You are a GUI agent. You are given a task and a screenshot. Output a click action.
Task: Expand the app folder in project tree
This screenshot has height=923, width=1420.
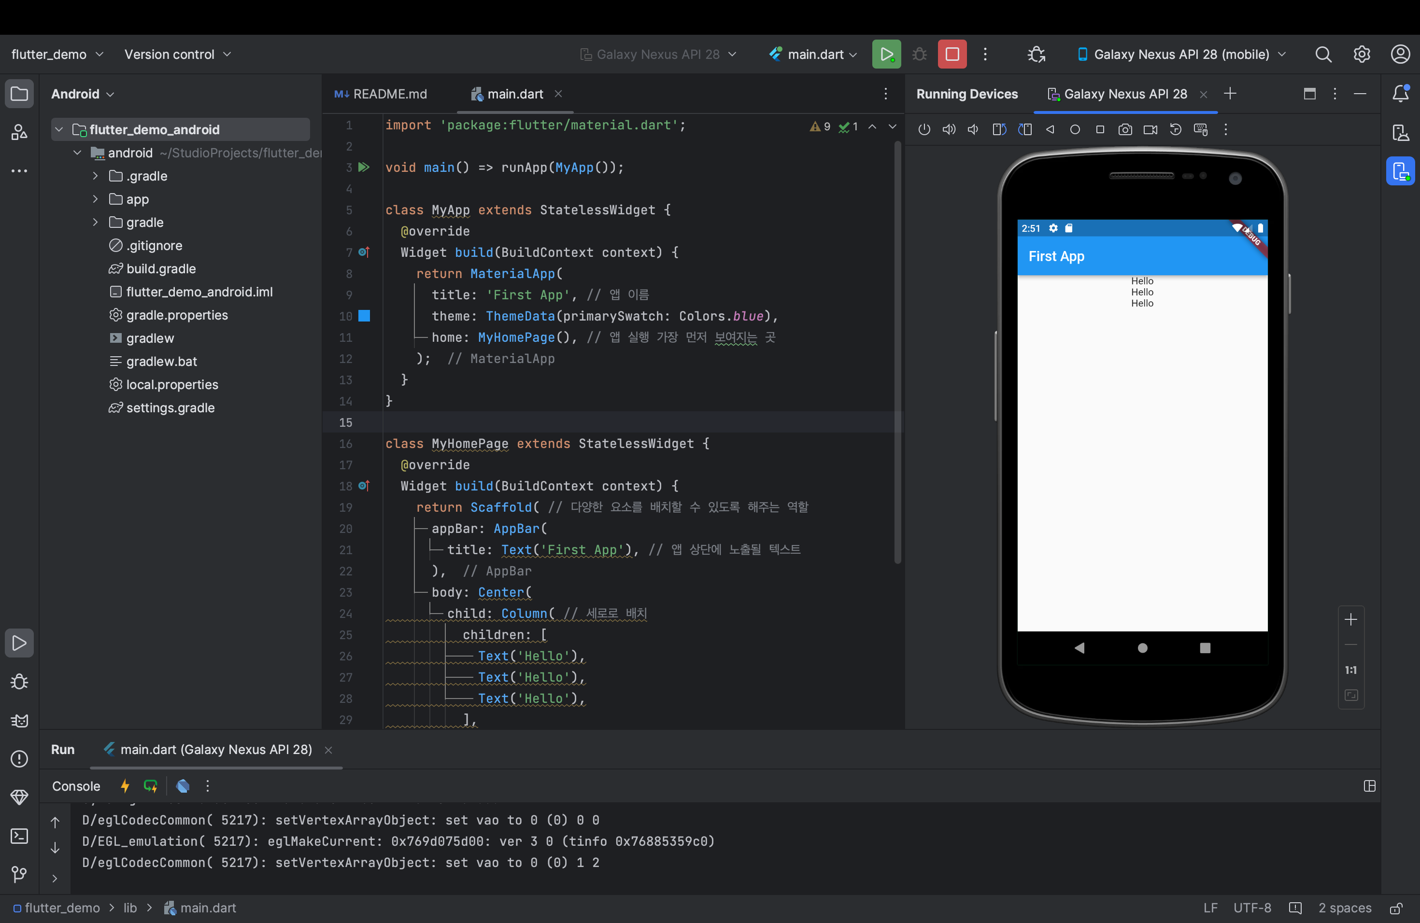[96, 199]
